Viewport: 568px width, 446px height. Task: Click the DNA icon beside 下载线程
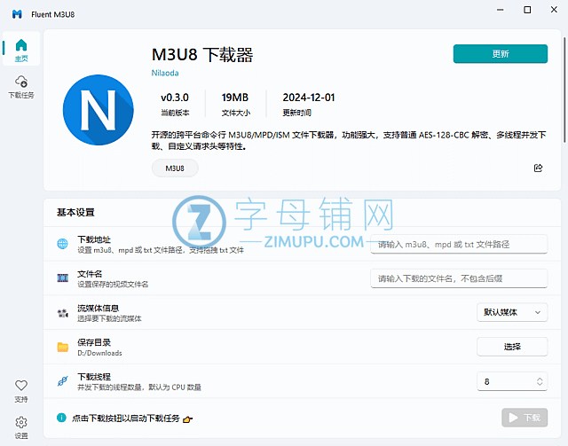pyautogui.click(x=63, y=381)
